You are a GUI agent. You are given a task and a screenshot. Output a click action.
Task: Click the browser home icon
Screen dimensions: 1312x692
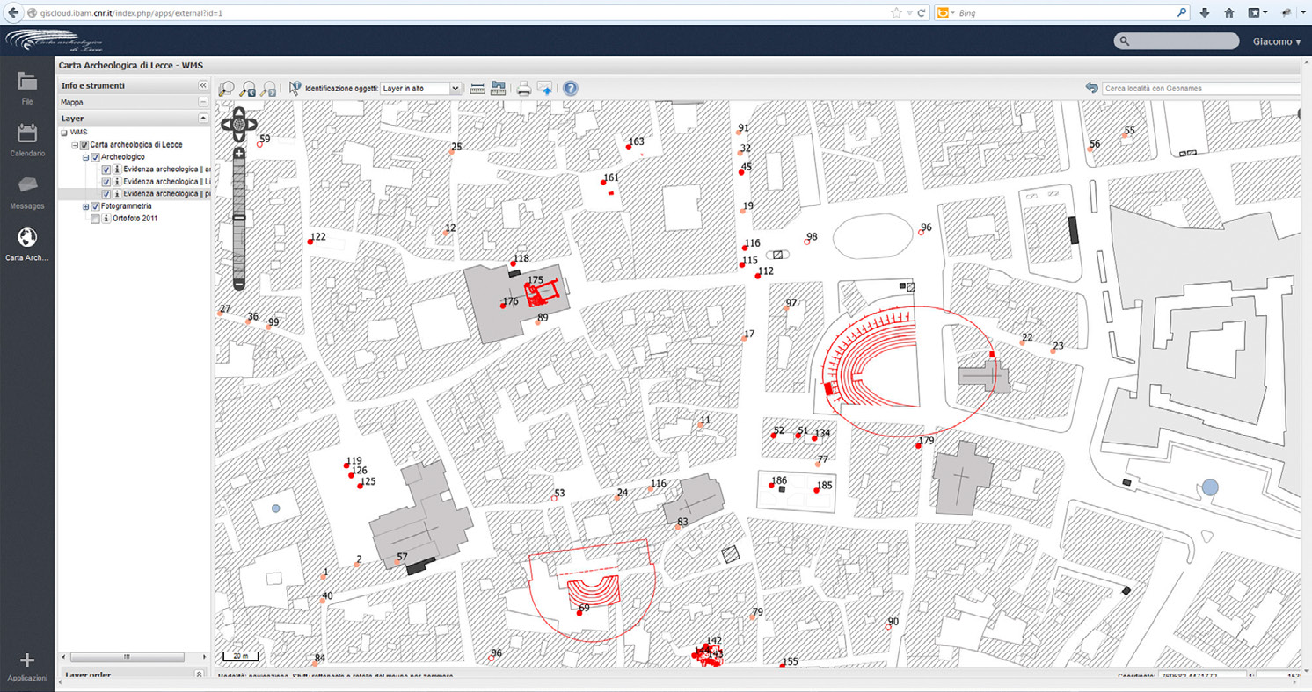[x=1229, y=13]
